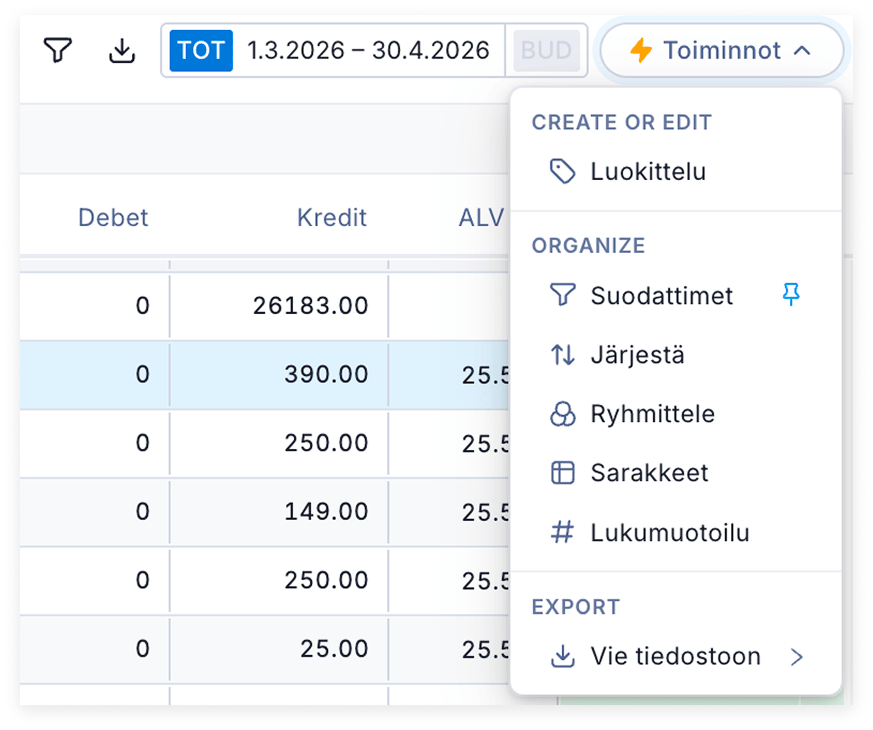Select Ryhmittele grouping option
The width and height of the screenshot is (873, 730).
coord(676,414)
